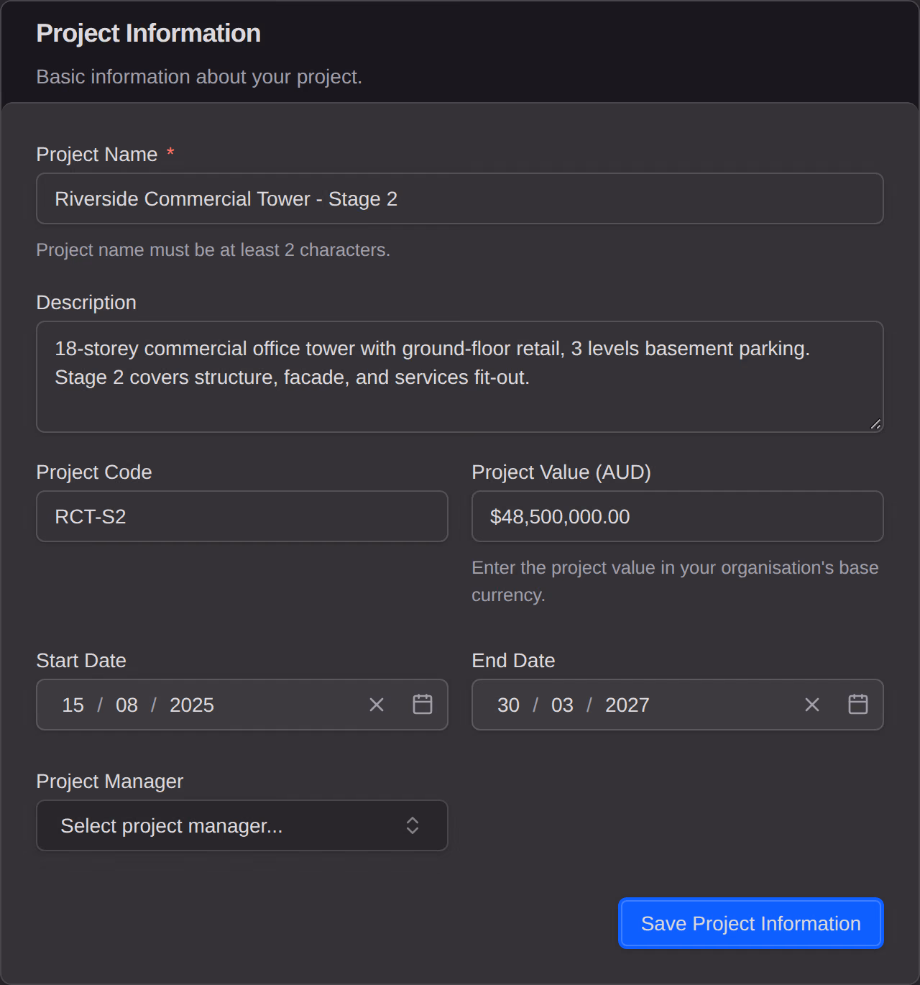Image resolution: width=920 pixels, height=985 pixels.
Task: Click the Project Code label
Action: tap(94, 472)
